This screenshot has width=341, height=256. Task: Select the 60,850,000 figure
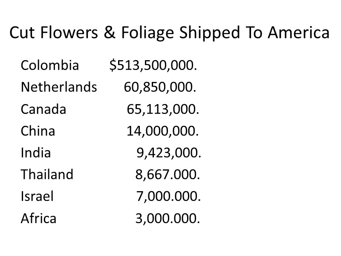160,87
